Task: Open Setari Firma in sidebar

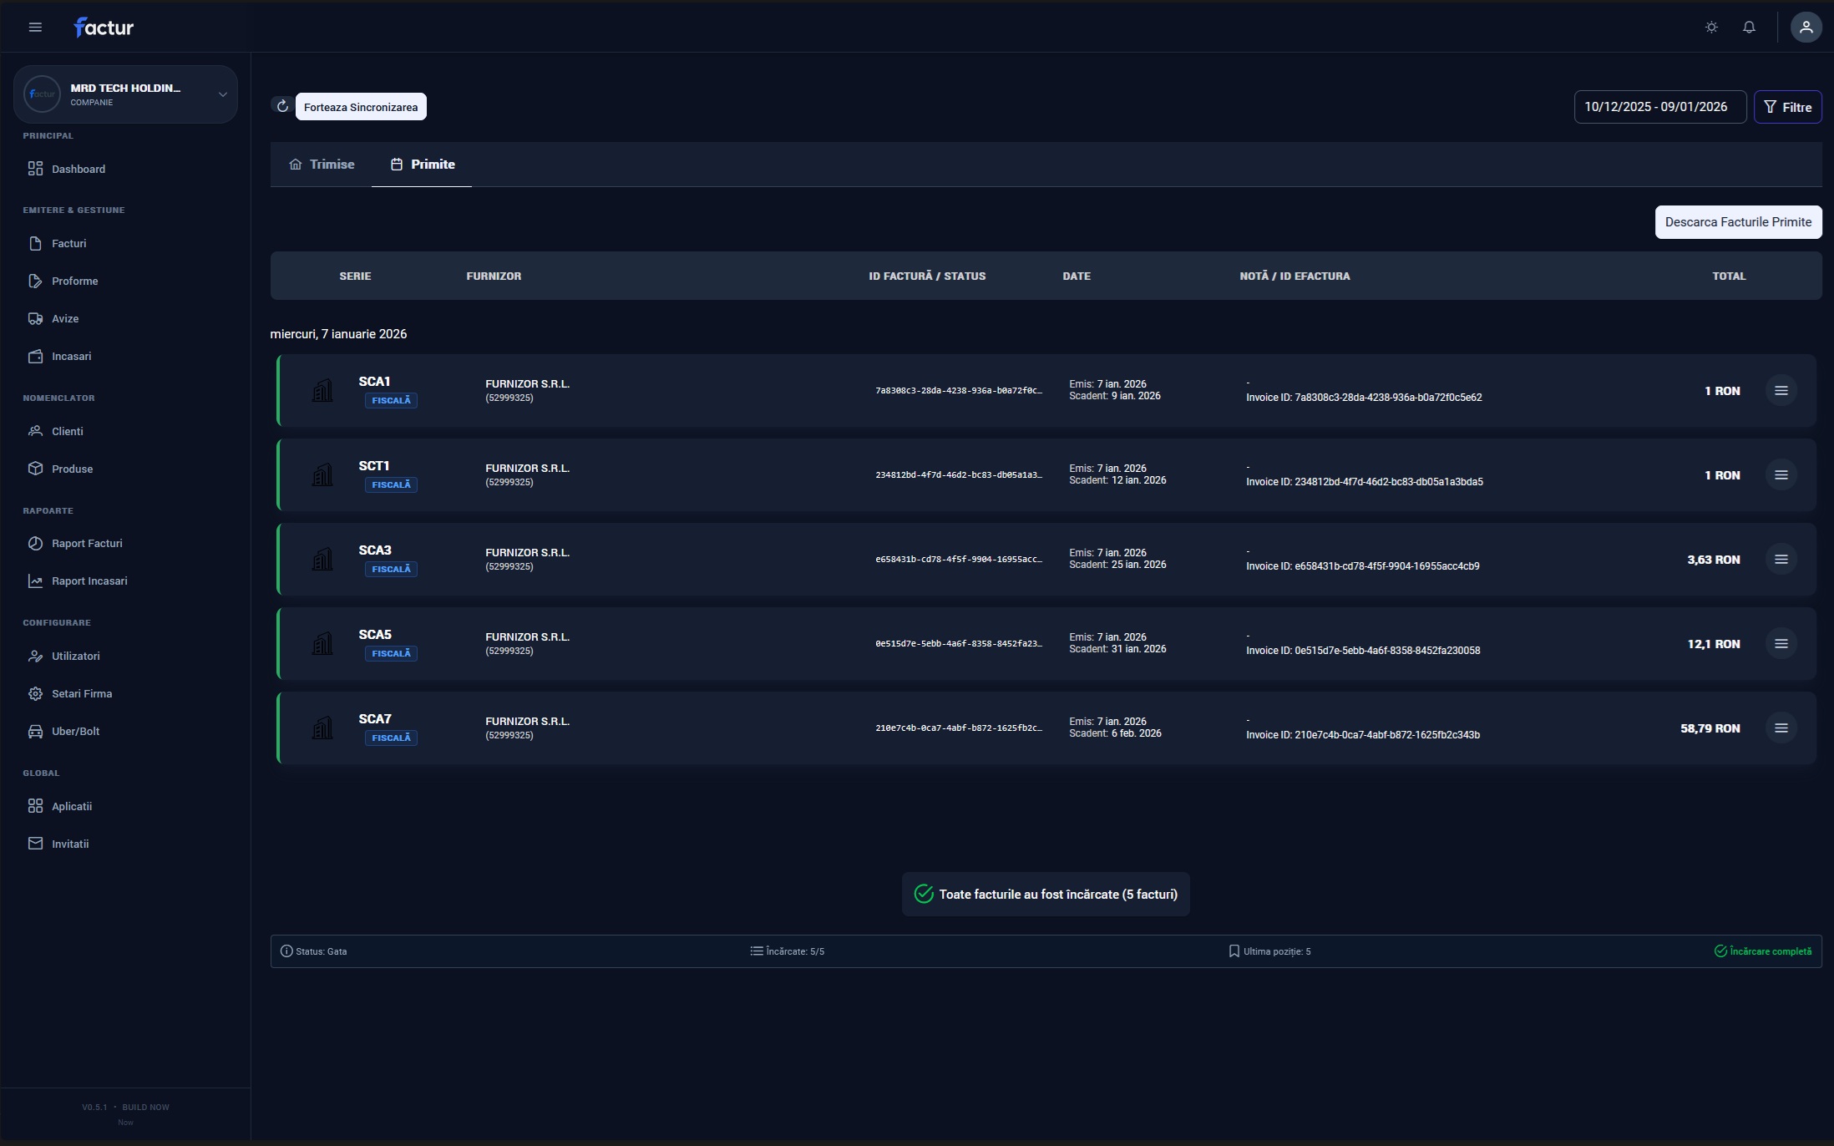Action: click(81, 694)
